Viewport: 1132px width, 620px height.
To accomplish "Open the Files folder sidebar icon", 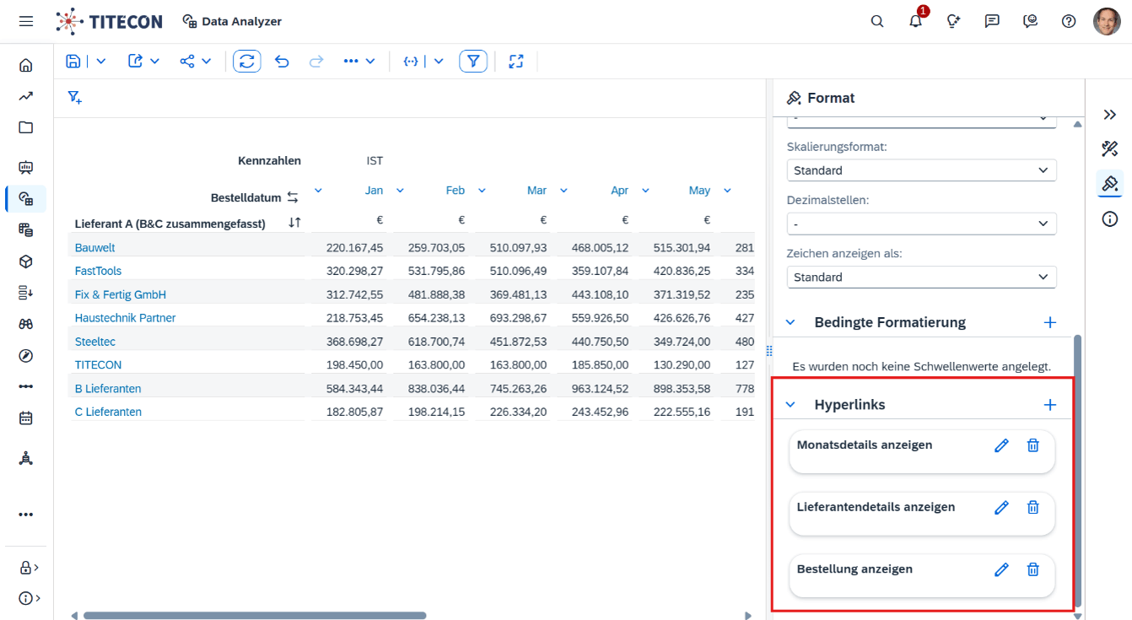I will pyautogui.click(x=26, y=127).
